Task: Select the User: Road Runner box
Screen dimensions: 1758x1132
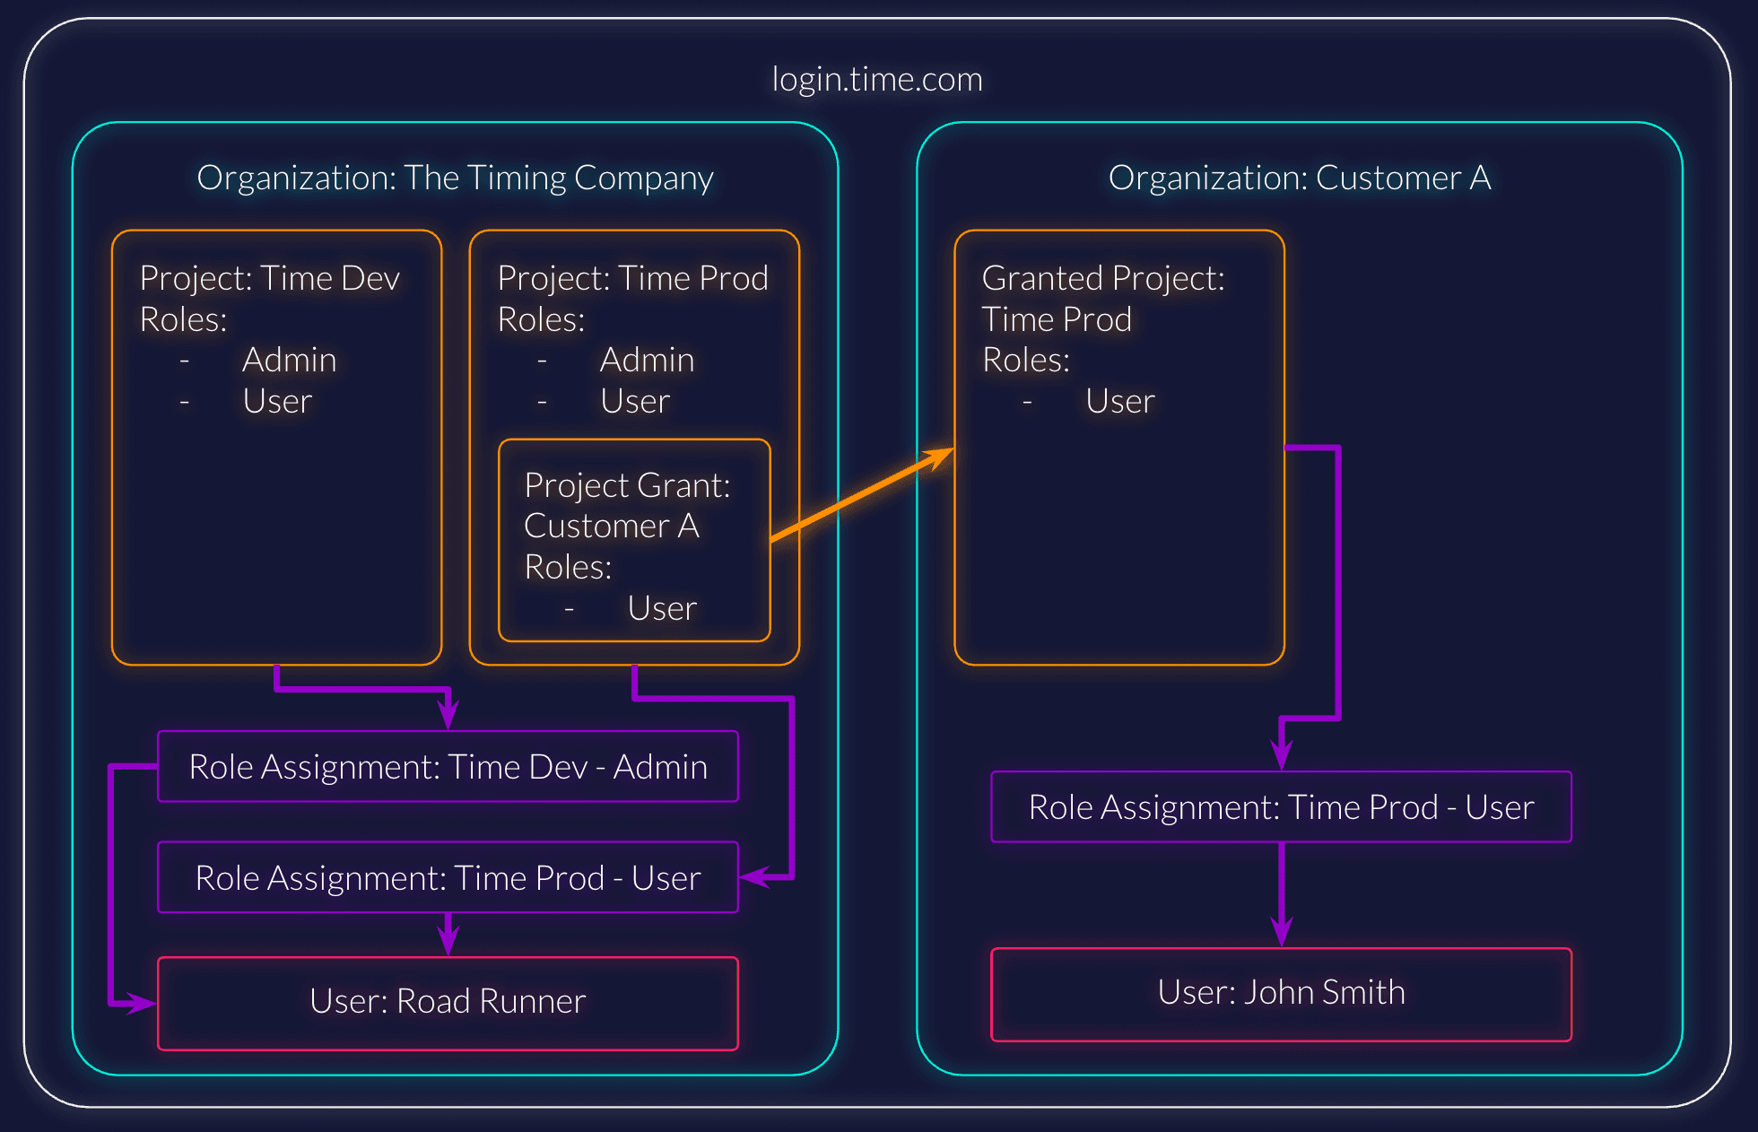Action: point(448,1002)
